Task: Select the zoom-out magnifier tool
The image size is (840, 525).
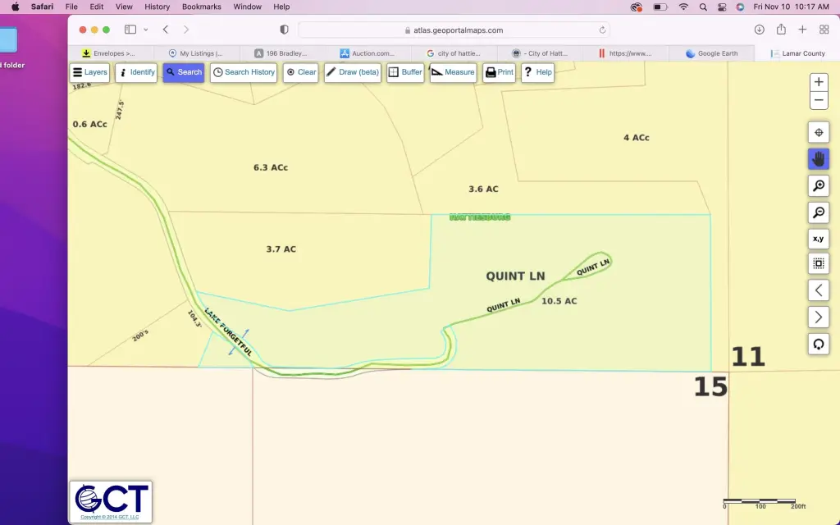Action: click(818, 213)
